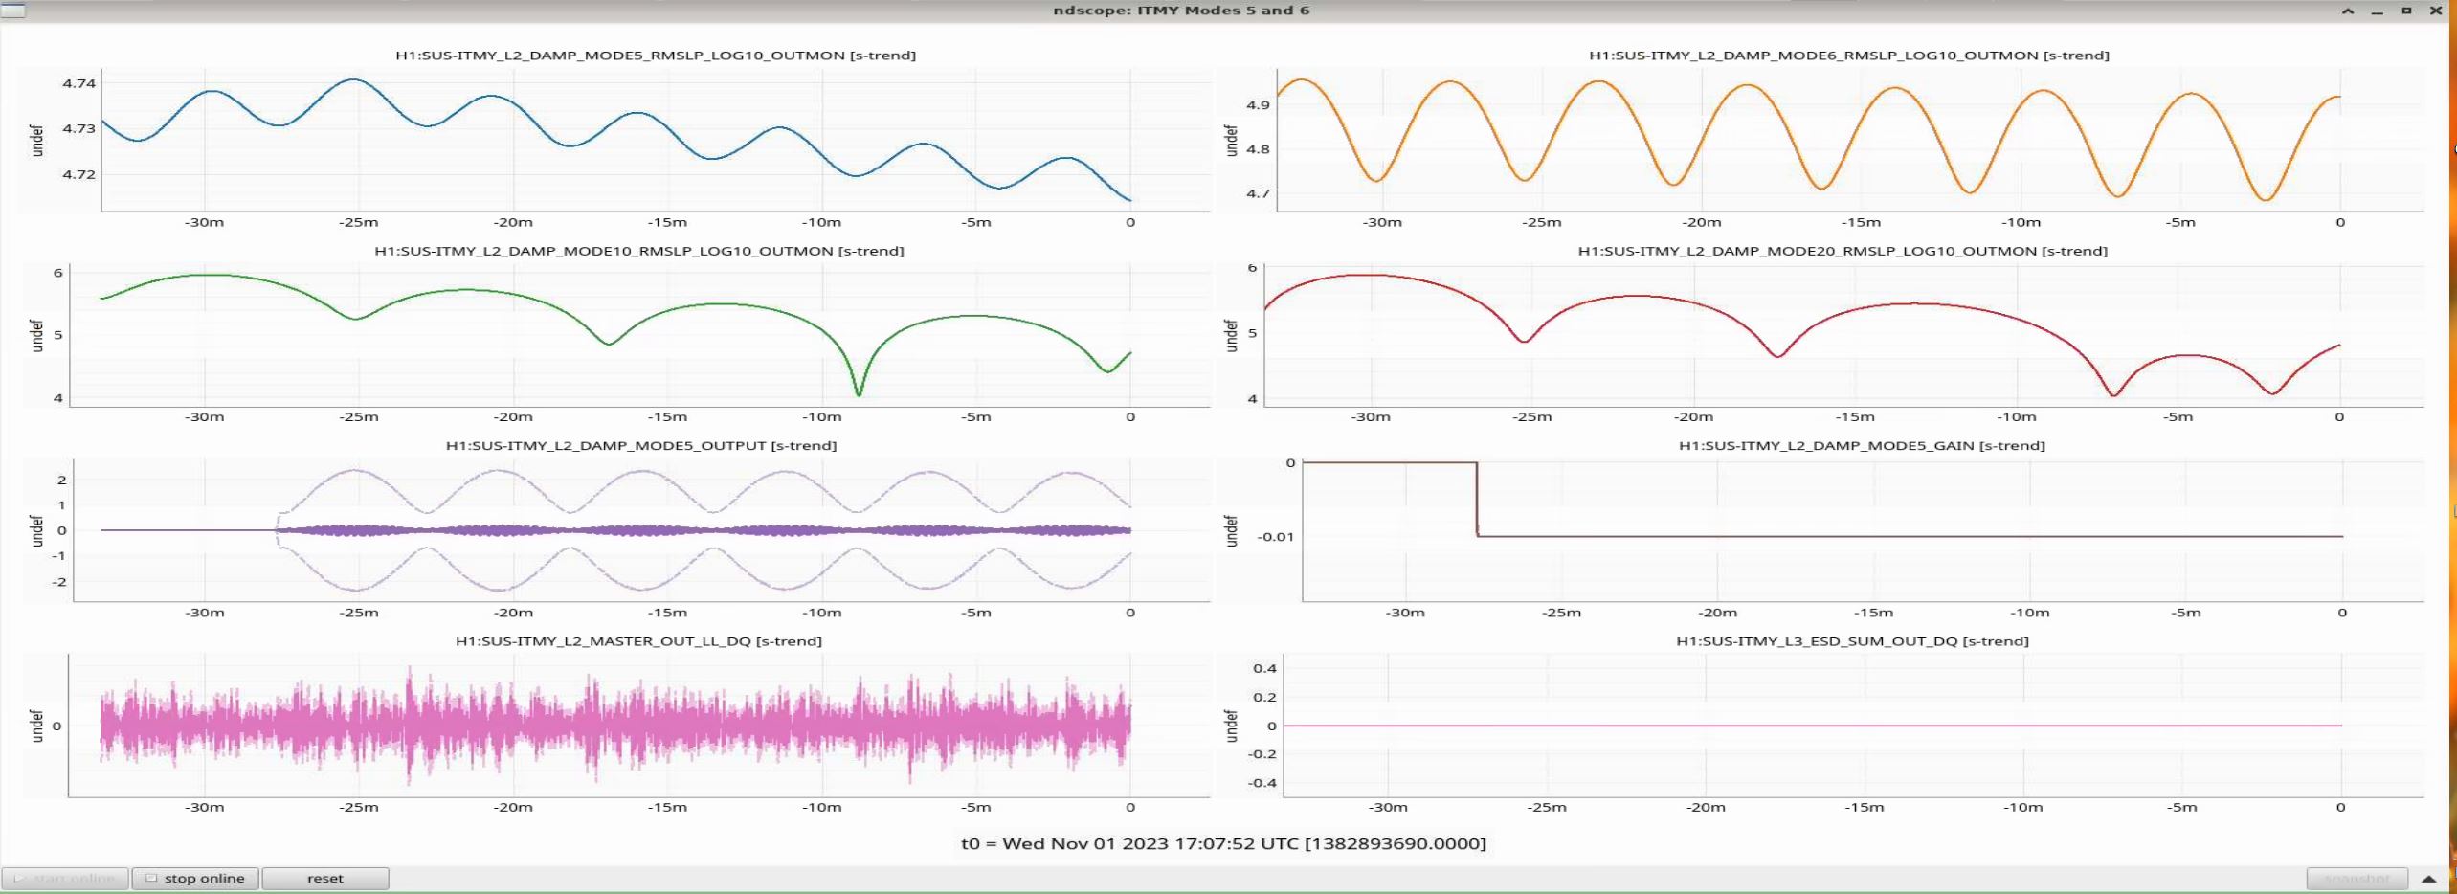Click the reset button
The height and width of the screenshot is (894, 2457).
click(x=324, y=878)
